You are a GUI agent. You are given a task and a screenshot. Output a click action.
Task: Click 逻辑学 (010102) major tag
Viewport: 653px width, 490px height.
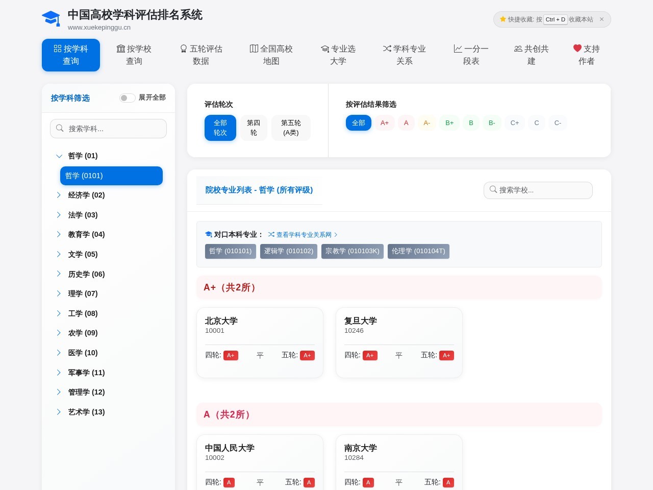pos(289,251)
